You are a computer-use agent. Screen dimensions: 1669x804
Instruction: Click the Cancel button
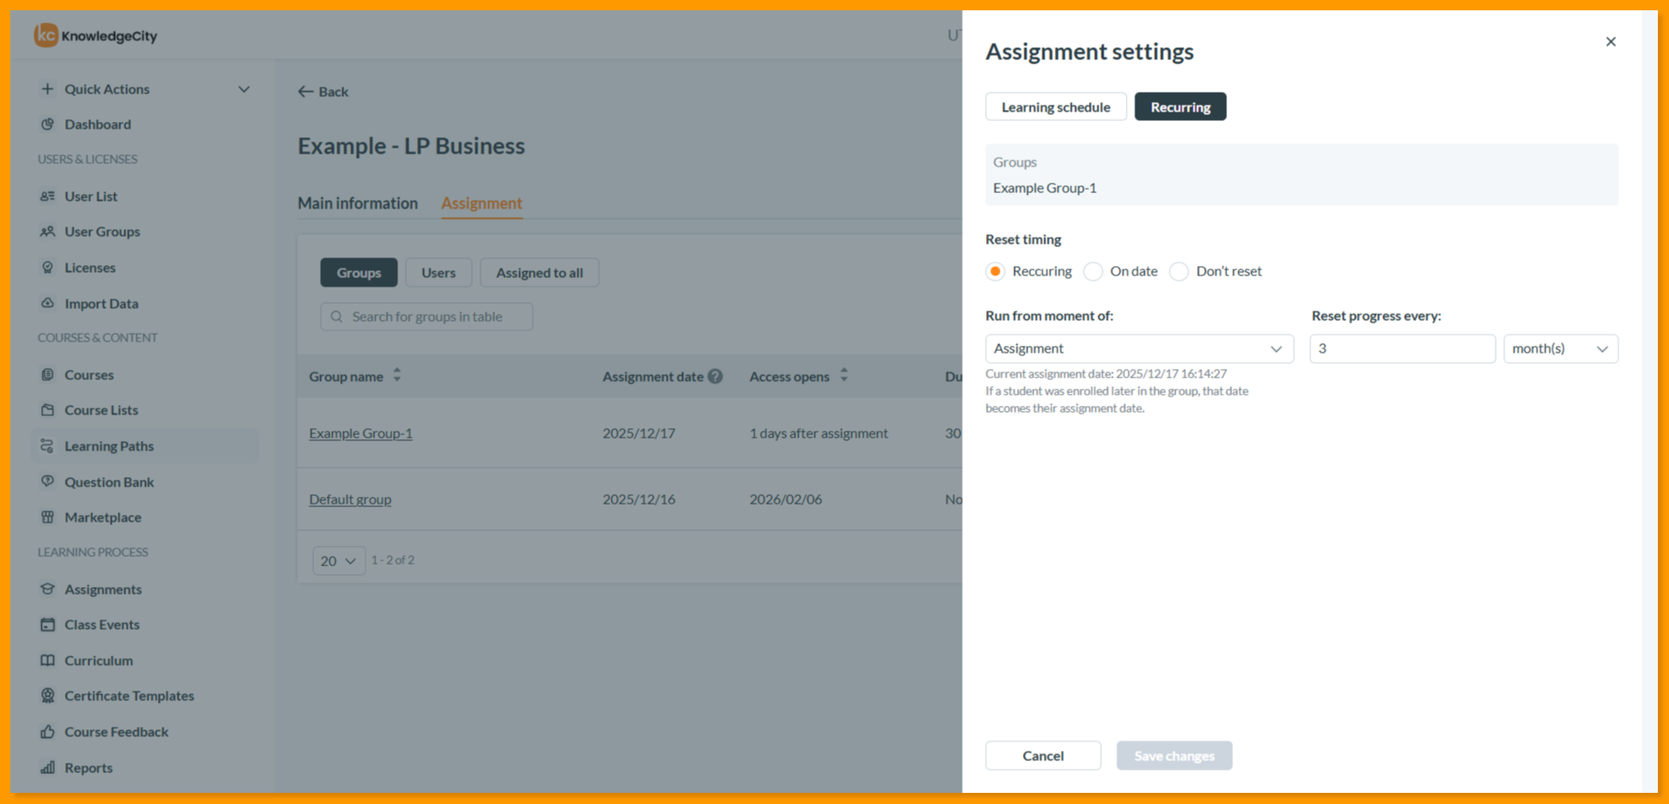click(1043, 756)
